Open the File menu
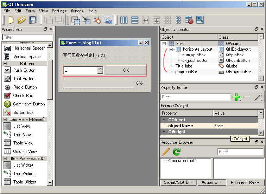Viewport: 266px width, 194px height. coord(7,11)
